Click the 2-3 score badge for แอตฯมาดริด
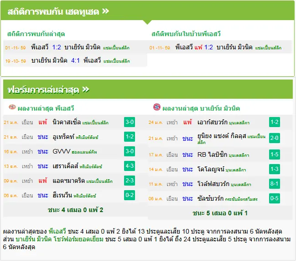The width and height of the screenshot is (296, 261). coord(130,181)
